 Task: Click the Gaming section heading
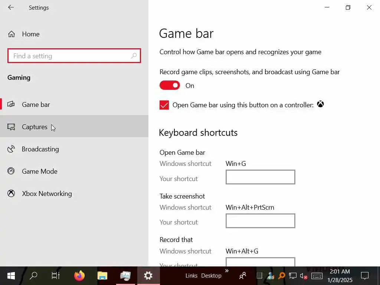pyautogui.click(x=19, y=78)
